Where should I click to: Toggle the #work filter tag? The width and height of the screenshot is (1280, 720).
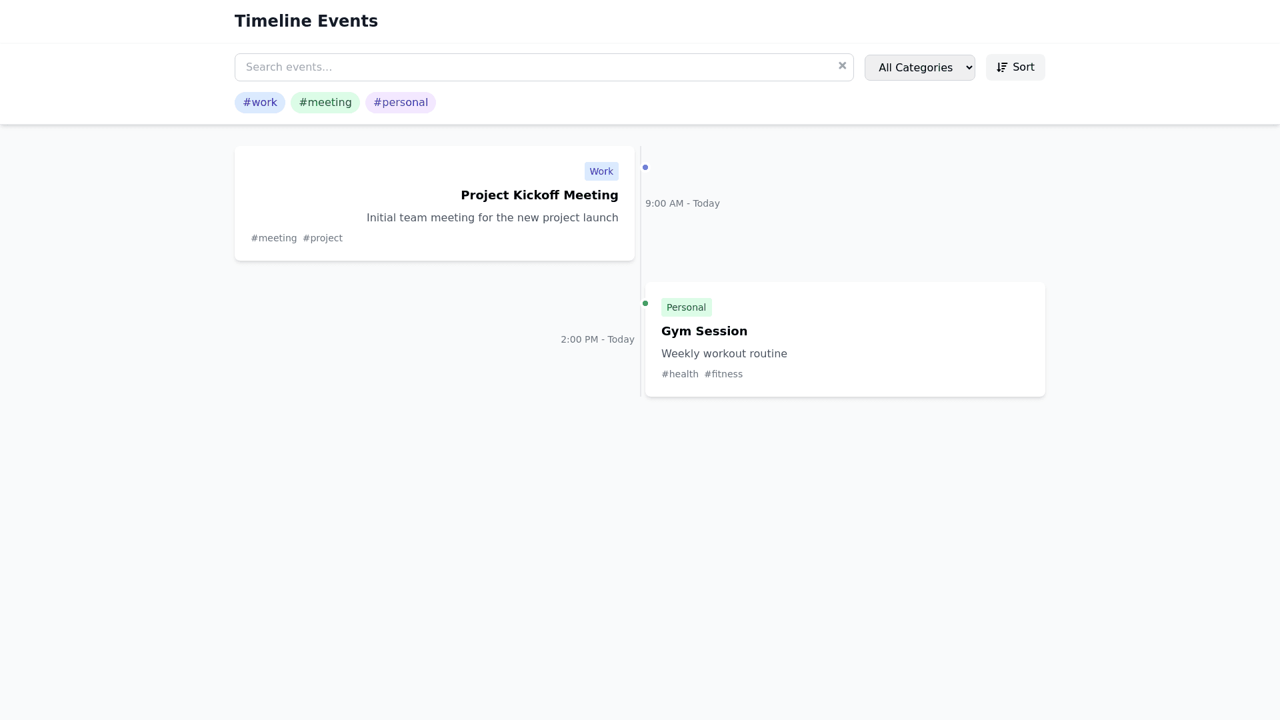(x=259, y=103)
